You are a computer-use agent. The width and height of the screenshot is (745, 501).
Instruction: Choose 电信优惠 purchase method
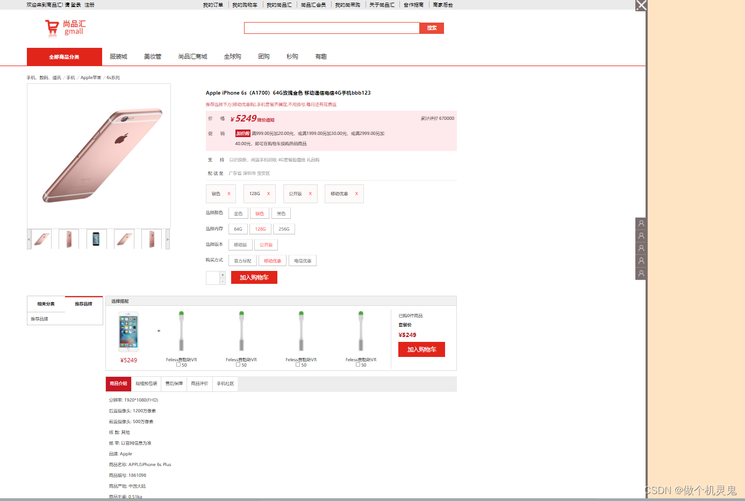coord(303,261)
